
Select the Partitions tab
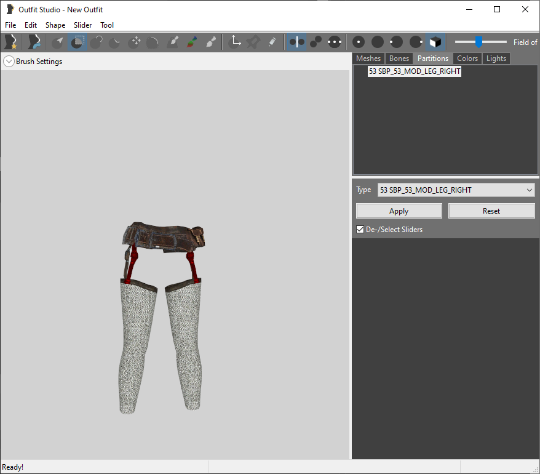point(433,58)
